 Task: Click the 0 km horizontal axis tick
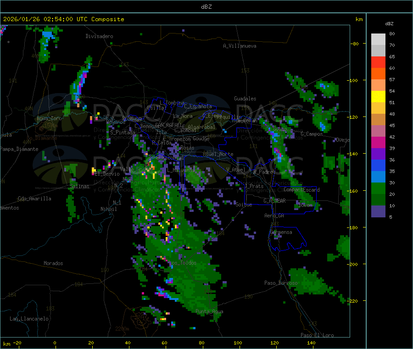pos(55,343)
